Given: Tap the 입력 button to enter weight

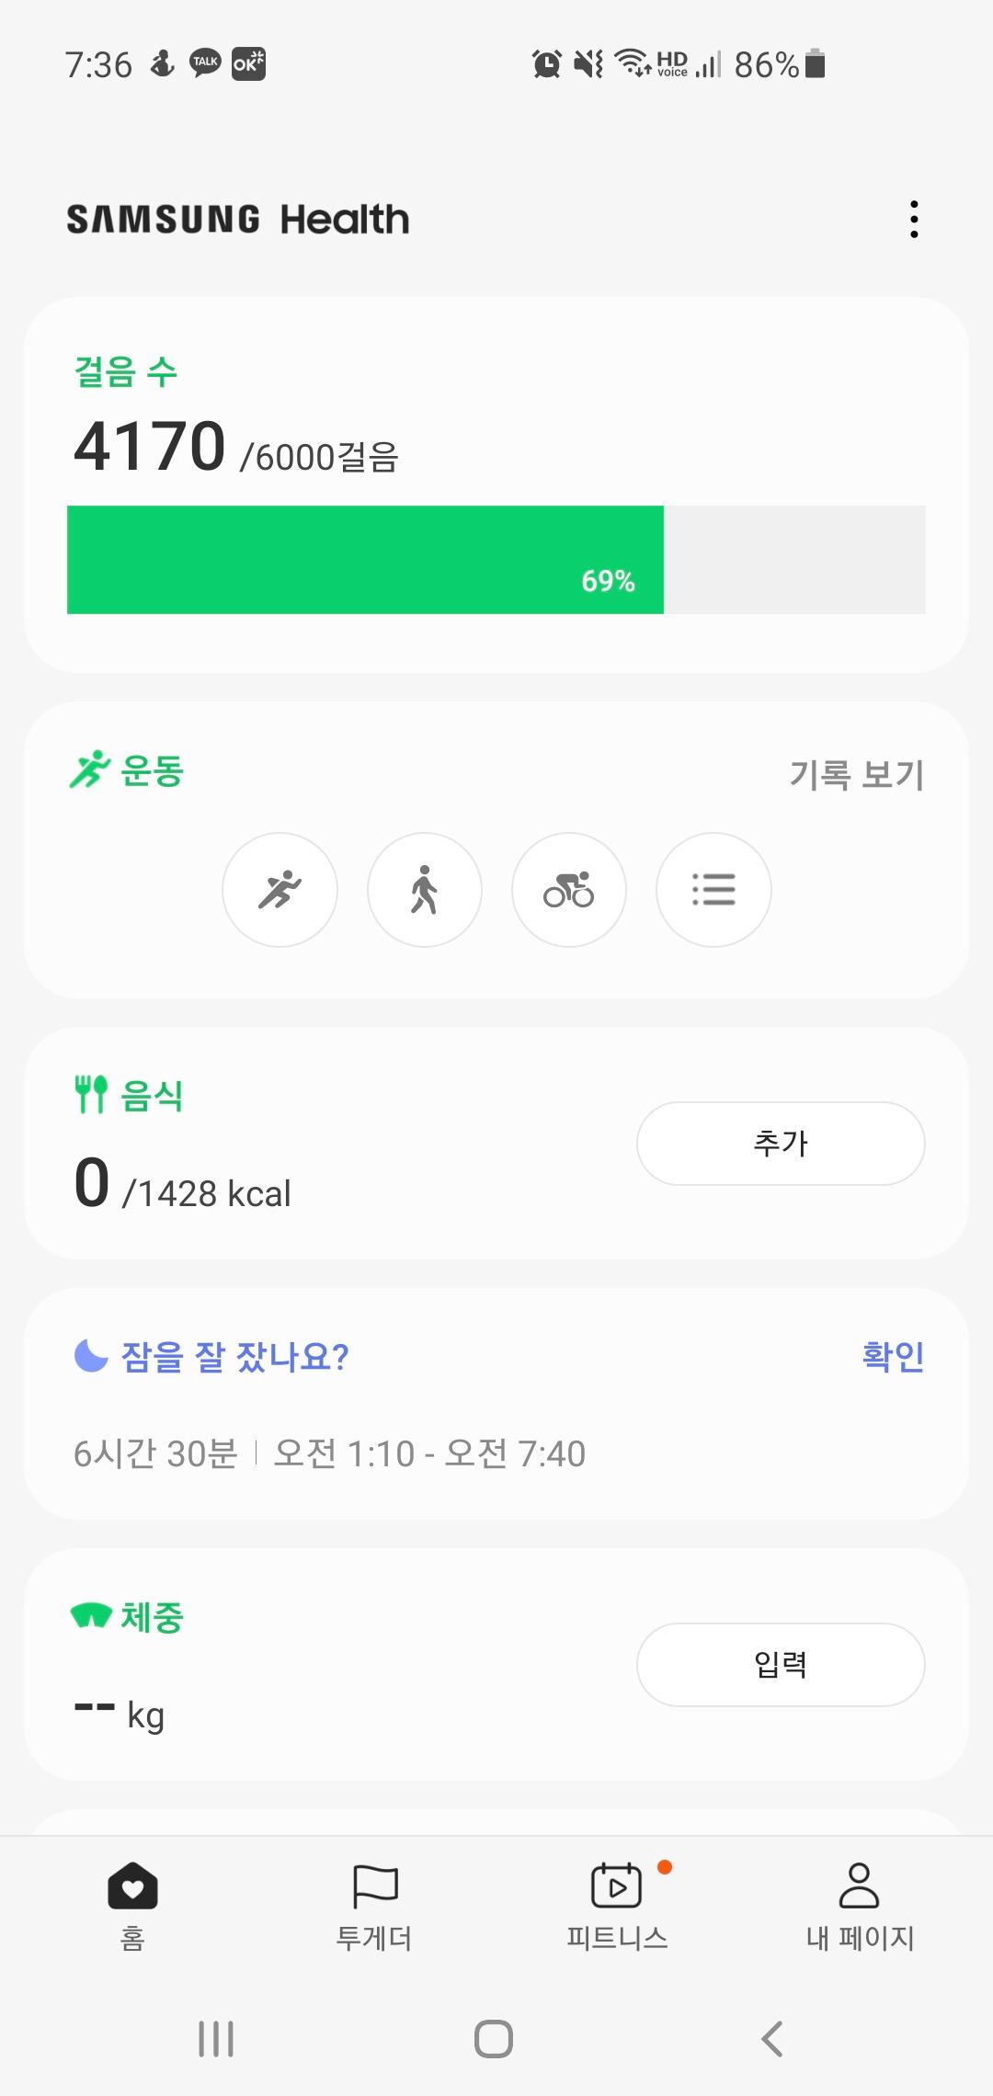Looking at the screenshot, I should [781, 1665].
